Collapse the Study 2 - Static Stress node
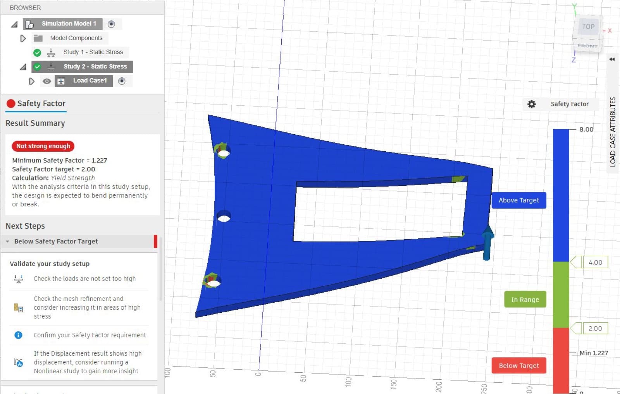This screenshot has width=620, height=394. click(x=23, y=67)
